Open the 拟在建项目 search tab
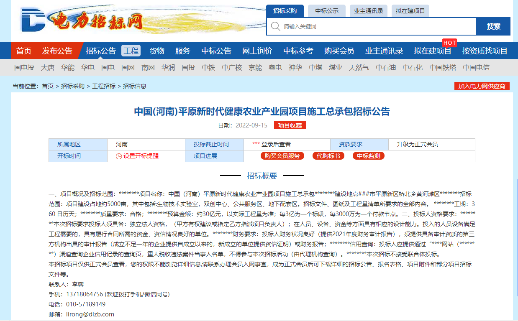The height and width of the screenshot is (321, 518). [x=410, y=11]
